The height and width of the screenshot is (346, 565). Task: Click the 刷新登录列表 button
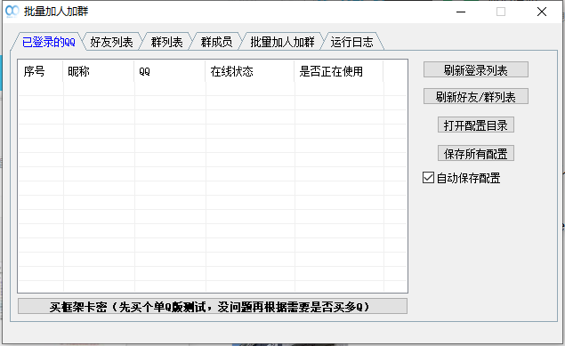pos(476,70)
